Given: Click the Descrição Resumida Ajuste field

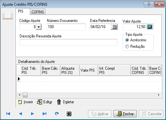Looking at the screenshot, I should point(68,42).
